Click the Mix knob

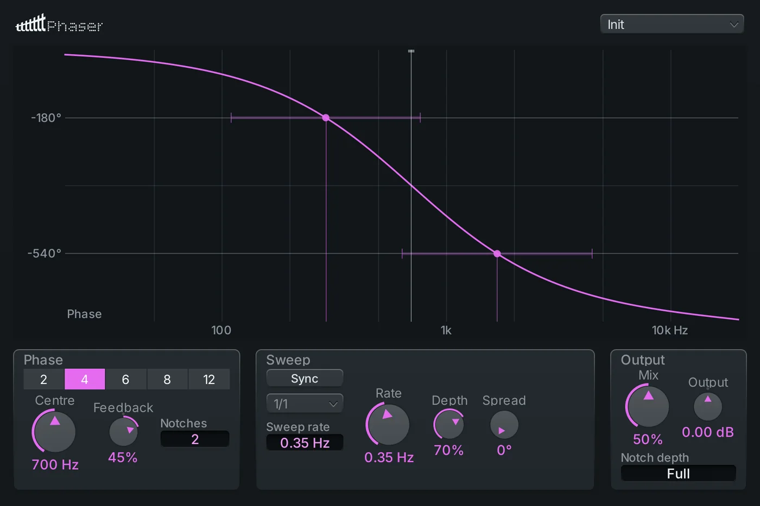(648, 406)
